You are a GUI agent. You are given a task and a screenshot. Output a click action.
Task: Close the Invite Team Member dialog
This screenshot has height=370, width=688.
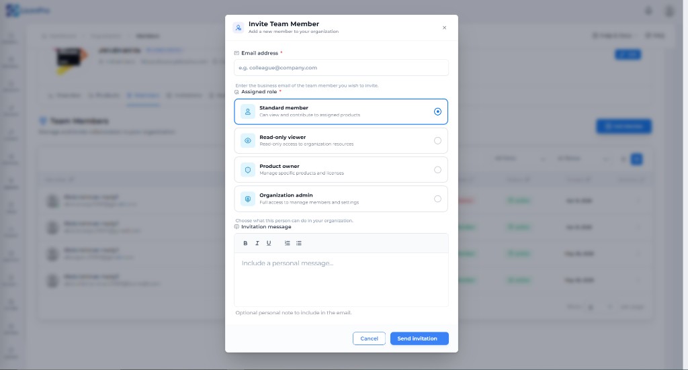click(x=444, y=28)
